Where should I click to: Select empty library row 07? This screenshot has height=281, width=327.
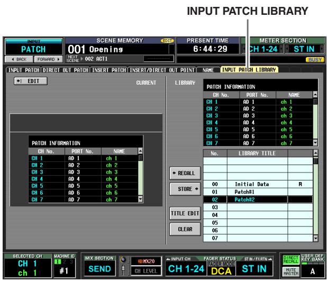(258, 238)
